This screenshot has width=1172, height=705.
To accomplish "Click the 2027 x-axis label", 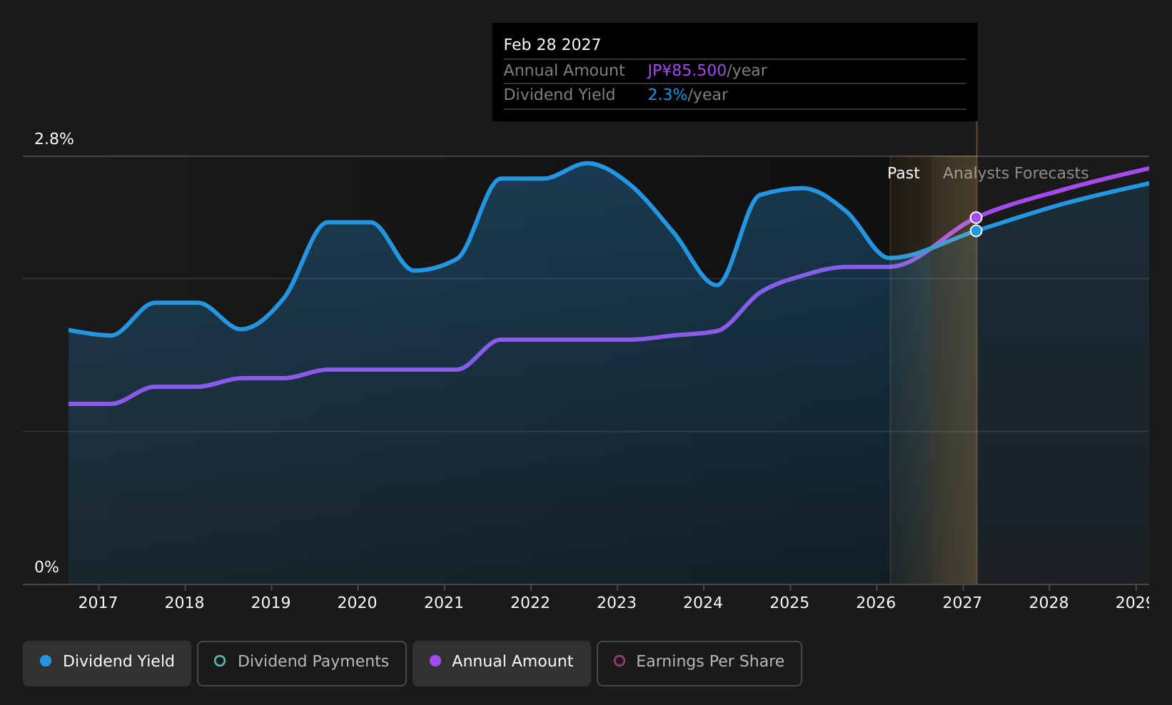I will tap(962, 603).
